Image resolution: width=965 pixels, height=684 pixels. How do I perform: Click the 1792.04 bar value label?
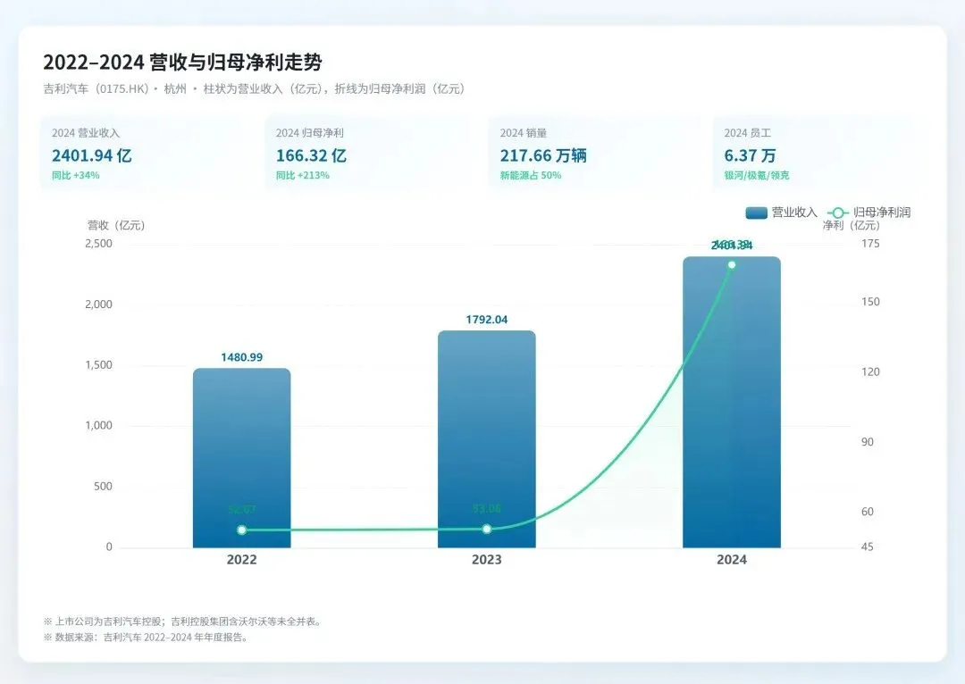tap(487, 320)
